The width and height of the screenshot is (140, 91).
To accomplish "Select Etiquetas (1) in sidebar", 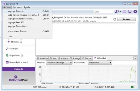I will click(16, 42).
